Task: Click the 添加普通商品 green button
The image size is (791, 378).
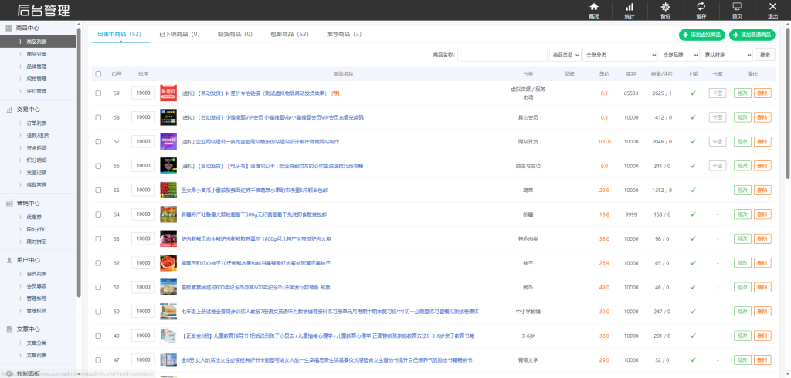Action: click(752, 35)
